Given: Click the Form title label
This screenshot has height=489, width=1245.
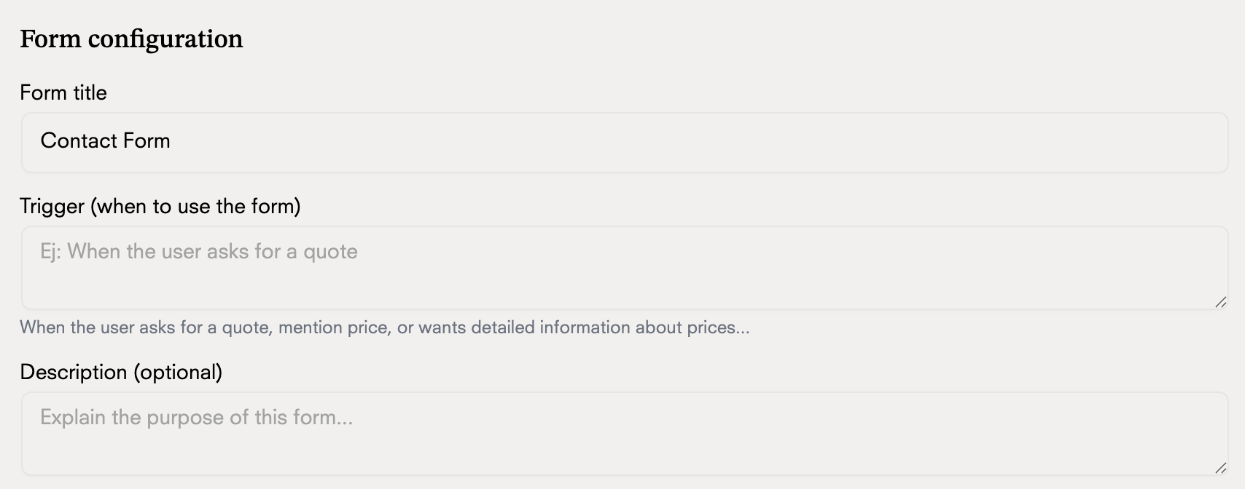Looking at the screenshot, I should point(63,92).
